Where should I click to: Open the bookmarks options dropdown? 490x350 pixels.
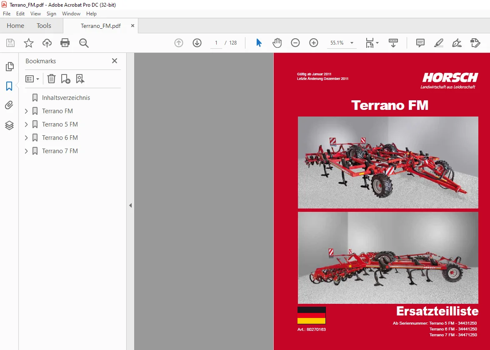coord(32,79)
